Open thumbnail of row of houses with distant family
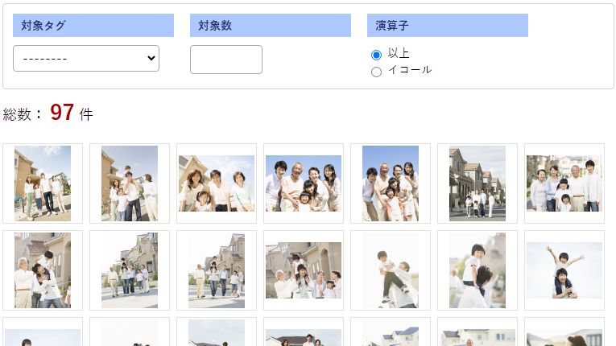Screen dimensions: 616x346 (478, 183)
